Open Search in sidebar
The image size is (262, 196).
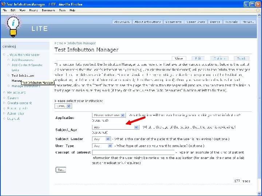click(x=13, y=98)
